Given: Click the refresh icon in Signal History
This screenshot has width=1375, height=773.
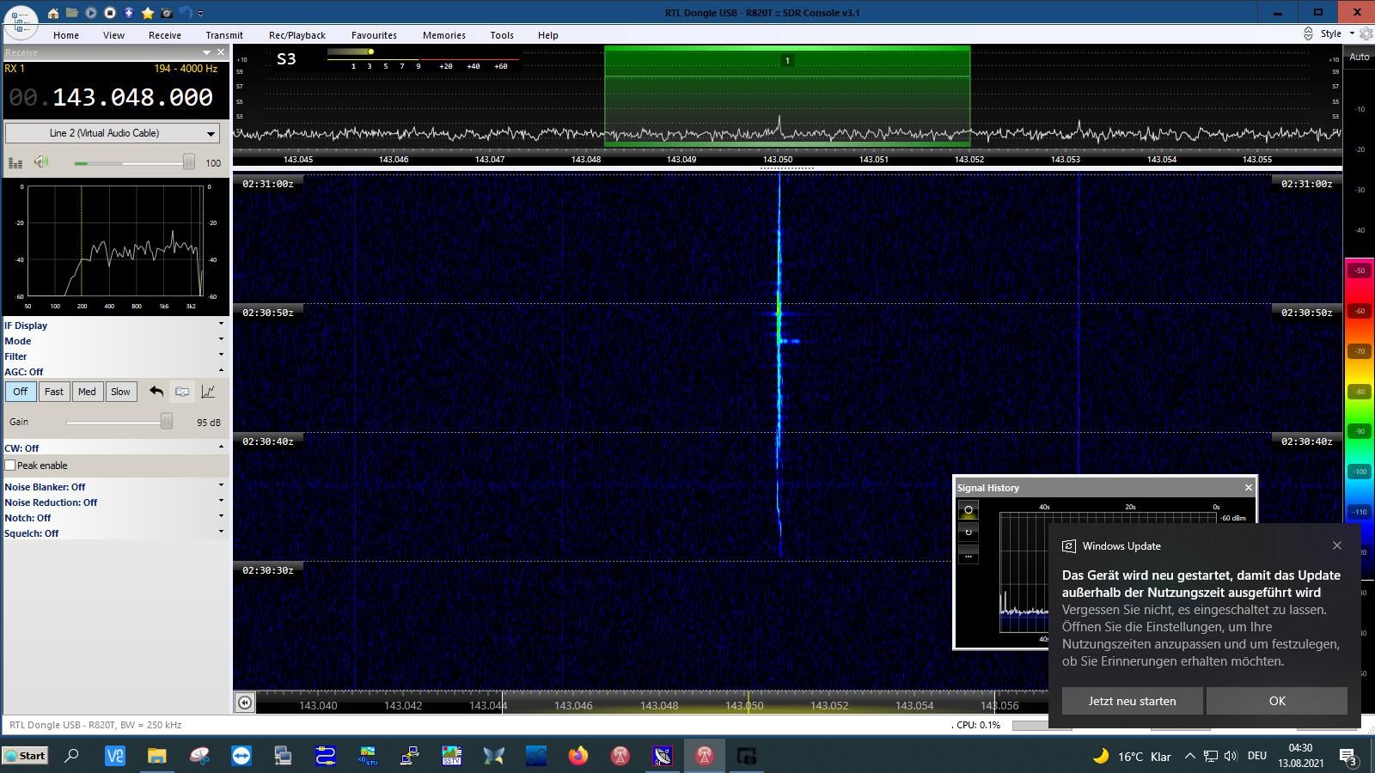Looking at the screenshot, I should pos(969,533).
